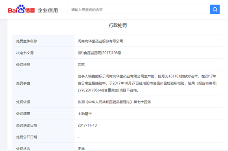Click the penalty reason line starting 当事人销售的
The image size is (228, 151).
(x=147, y=76)
